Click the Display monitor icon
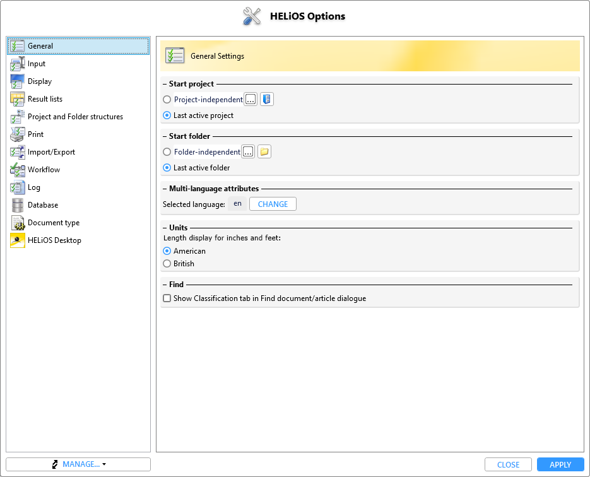This screenshot has width=590, height=477. click(17, 81)
